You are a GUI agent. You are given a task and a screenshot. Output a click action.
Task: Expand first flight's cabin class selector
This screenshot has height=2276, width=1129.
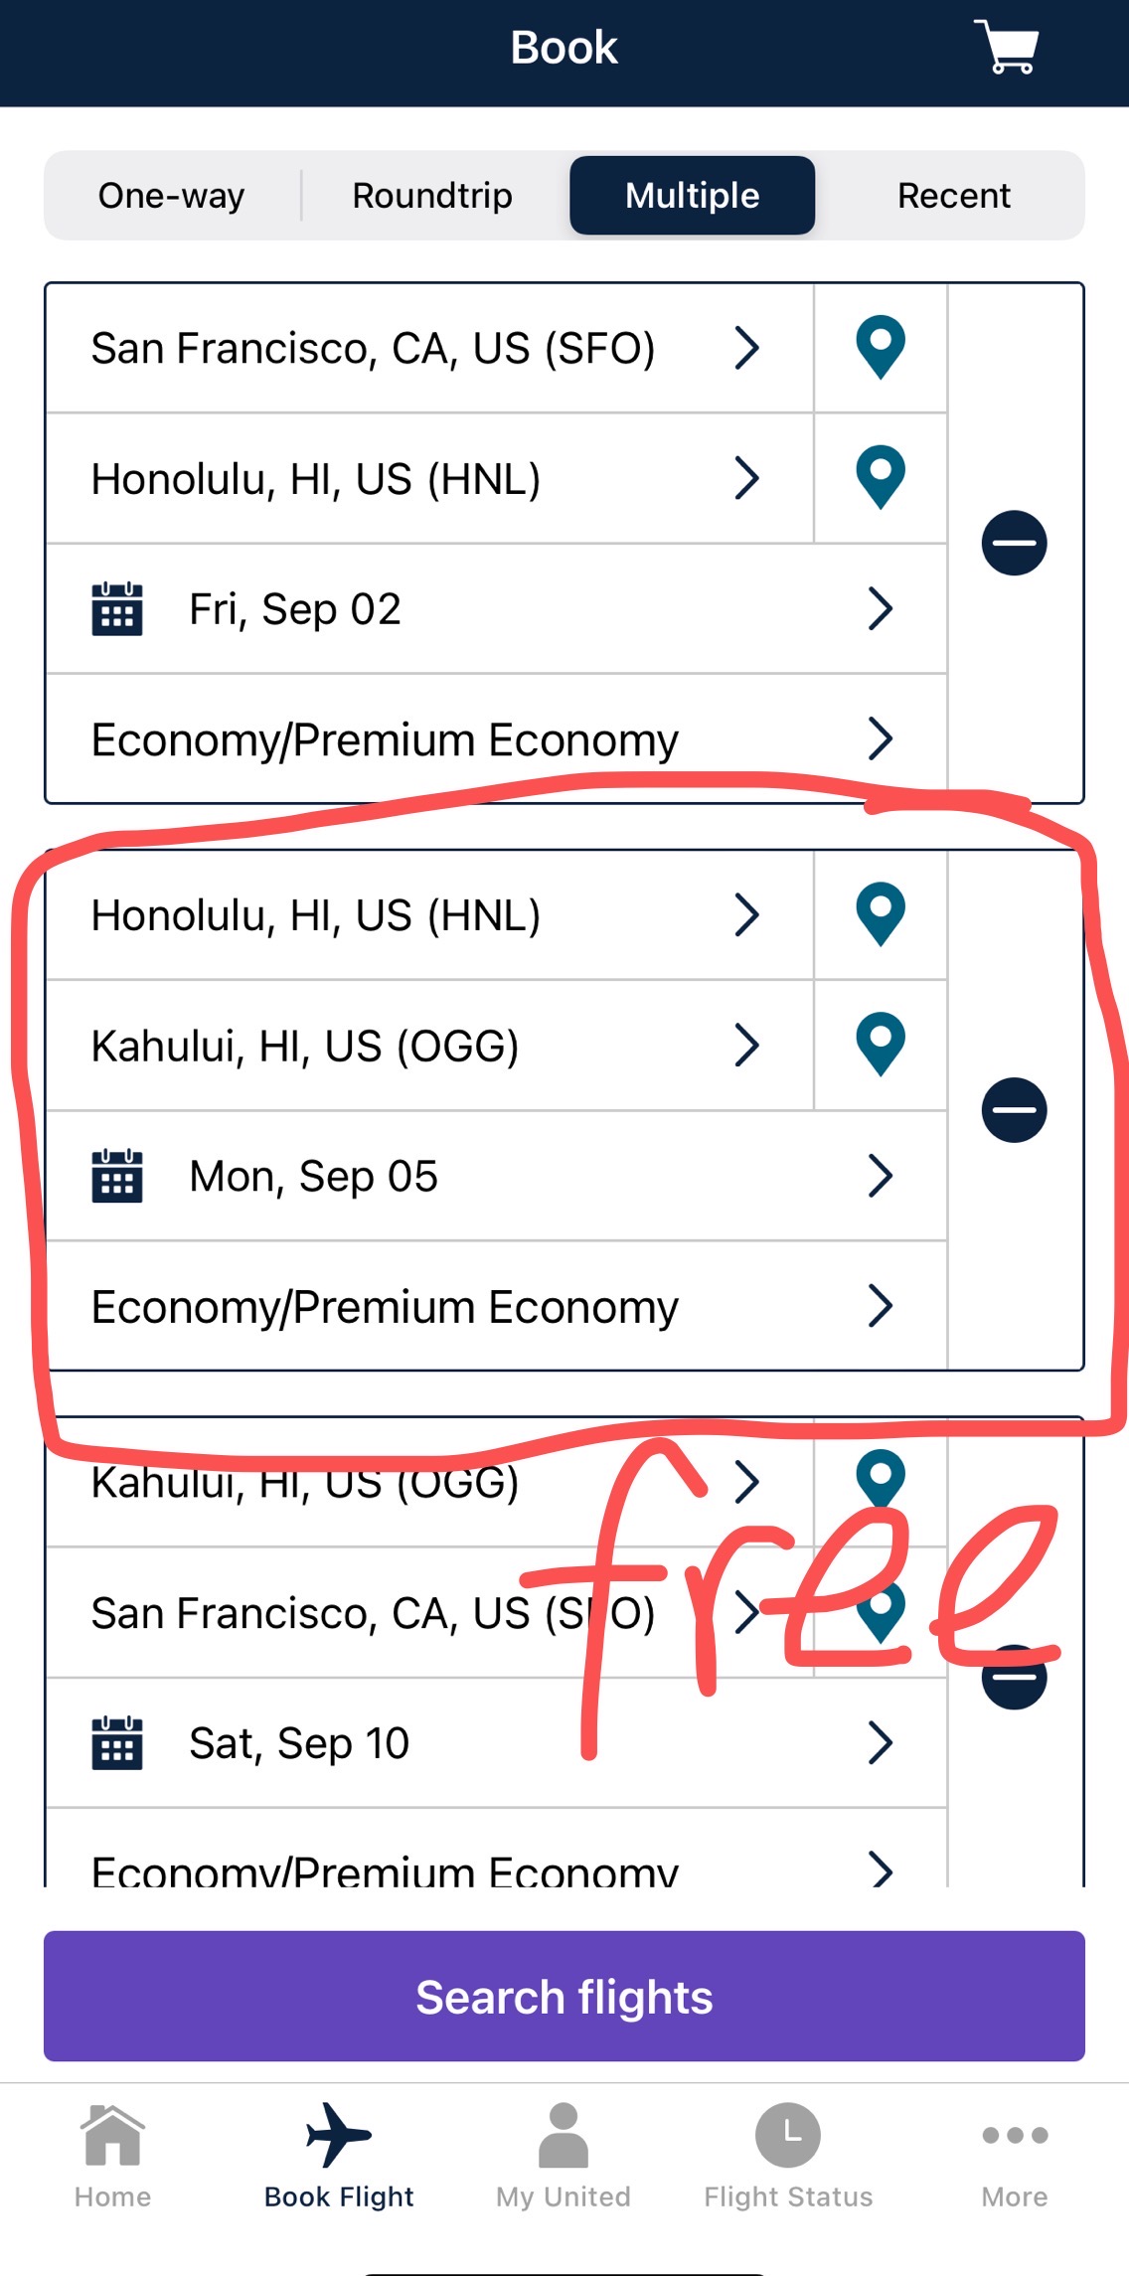click(x=495, y=739)
